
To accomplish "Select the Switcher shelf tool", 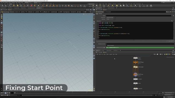I will [147, 6].
